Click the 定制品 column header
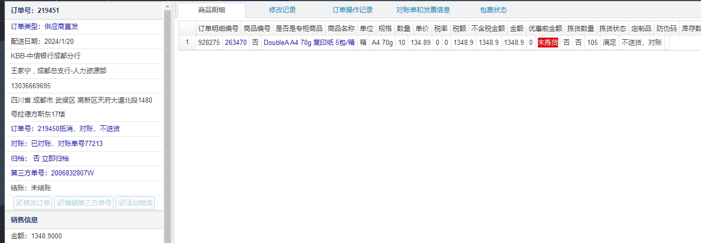The height and width of the screenshot is (243, 701). [x=641, y=29]
